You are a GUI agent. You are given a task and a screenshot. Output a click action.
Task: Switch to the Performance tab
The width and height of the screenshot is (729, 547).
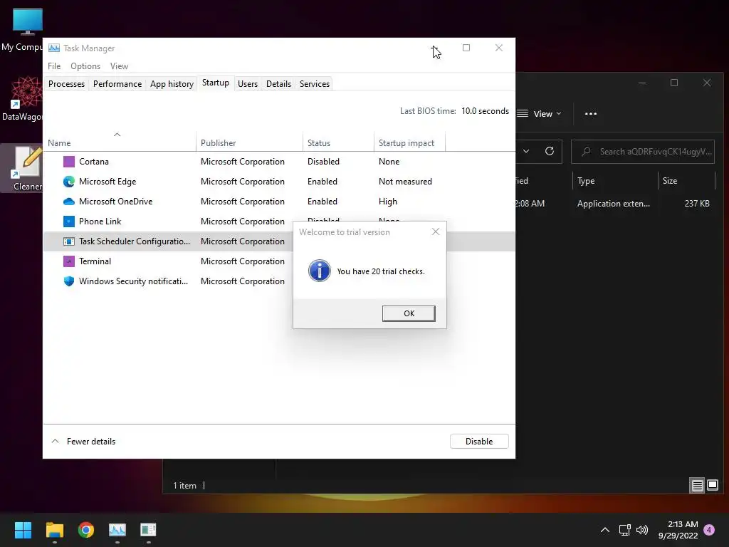[x=117, y=84]
